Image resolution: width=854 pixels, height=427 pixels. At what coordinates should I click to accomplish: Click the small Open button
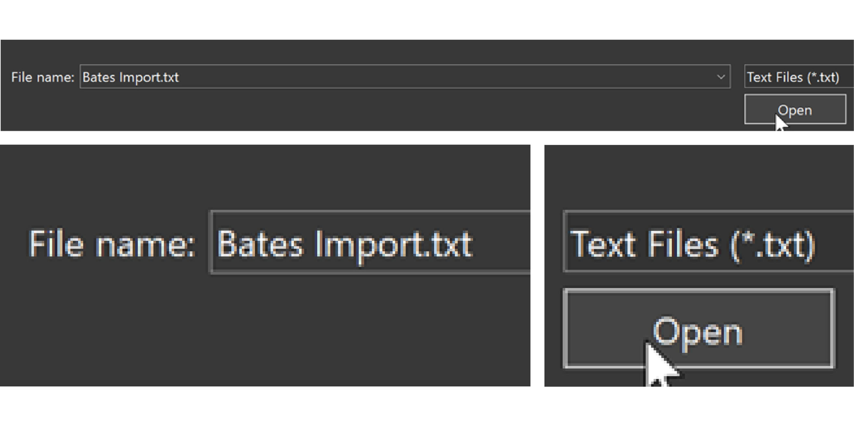point(795,110)
